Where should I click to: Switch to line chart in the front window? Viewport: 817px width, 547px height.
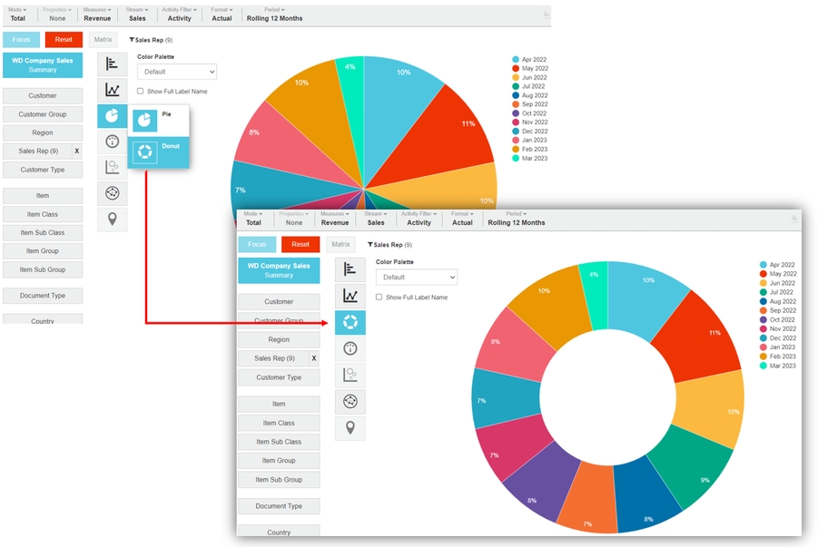349,295
